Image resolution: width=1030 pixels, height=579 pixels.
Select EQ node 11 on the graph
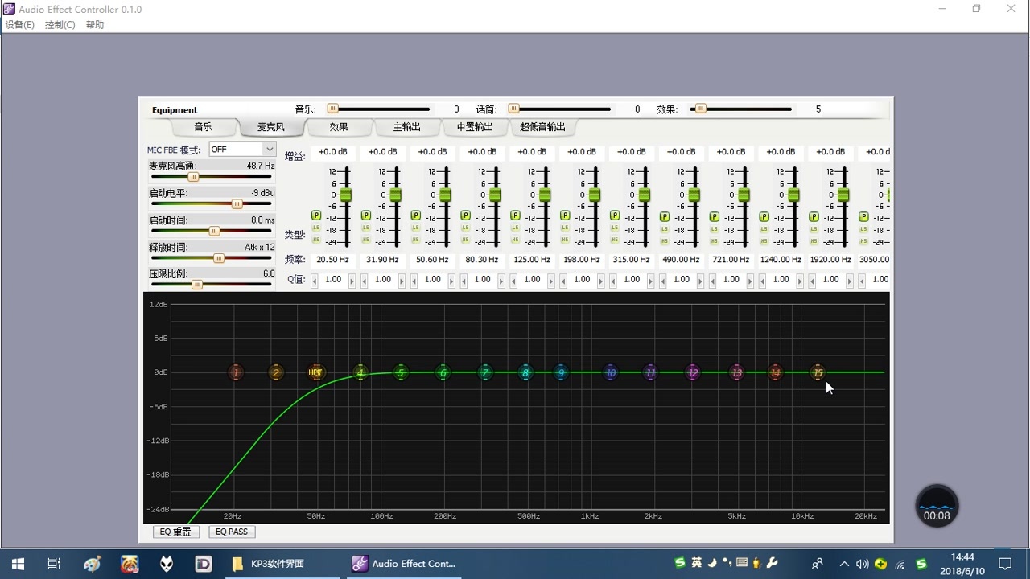pyautogui.click(x=650, y=372)
